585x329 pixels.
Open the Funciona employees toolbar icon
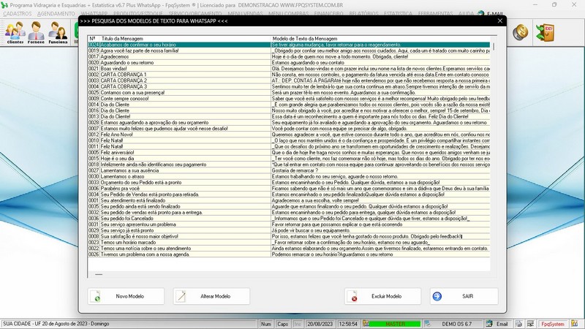(58, 33)
